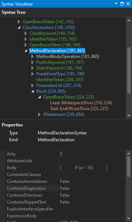Click syntax tree scrollbar up arrow
The image size is (132, 222).
coord(129,20)
